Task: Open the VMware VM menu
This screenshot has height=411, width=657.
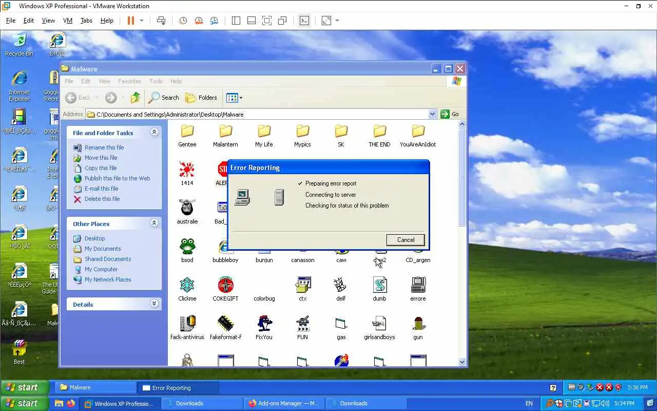Action: 67,21
